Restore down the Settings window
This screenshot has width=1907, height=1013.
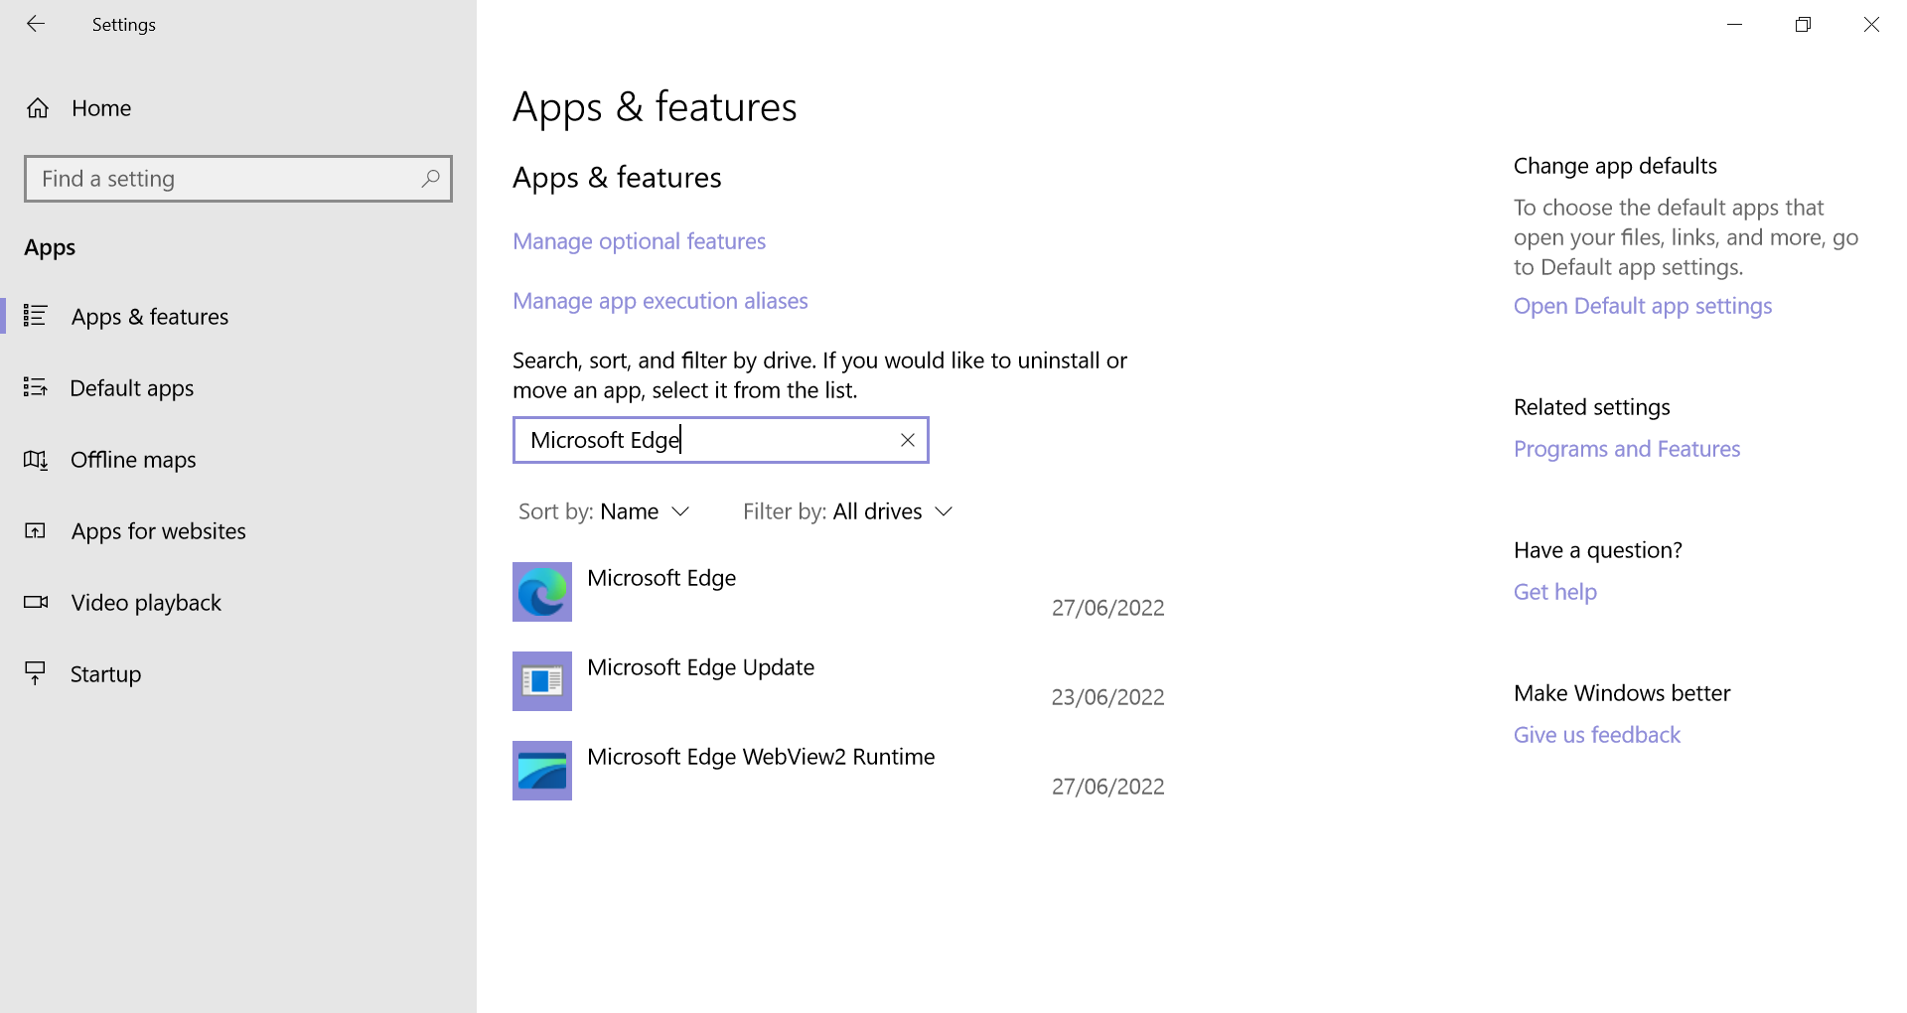click(1804, 24)
